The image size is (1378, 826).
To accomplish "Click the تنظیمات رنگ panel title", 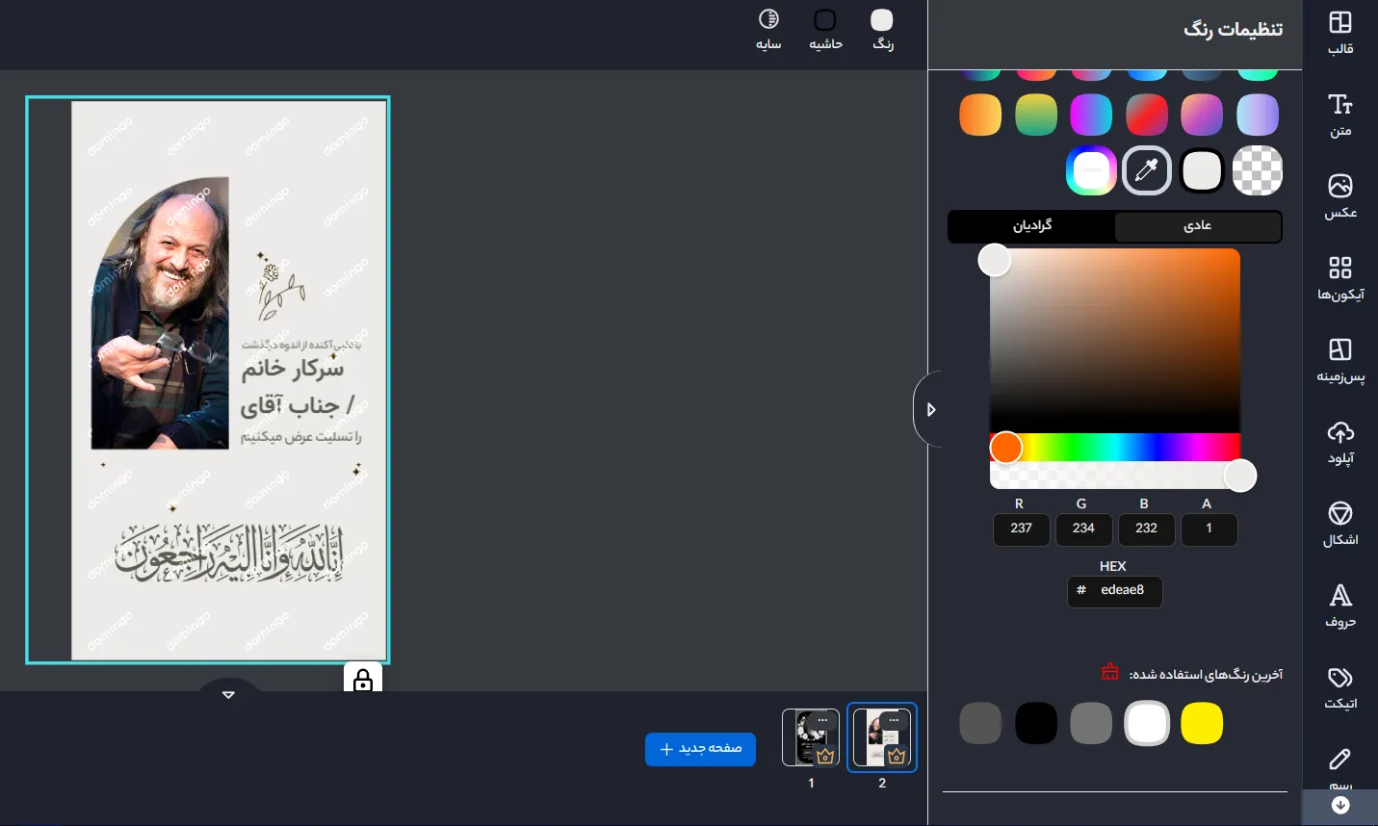I will tap(1233, 30).
